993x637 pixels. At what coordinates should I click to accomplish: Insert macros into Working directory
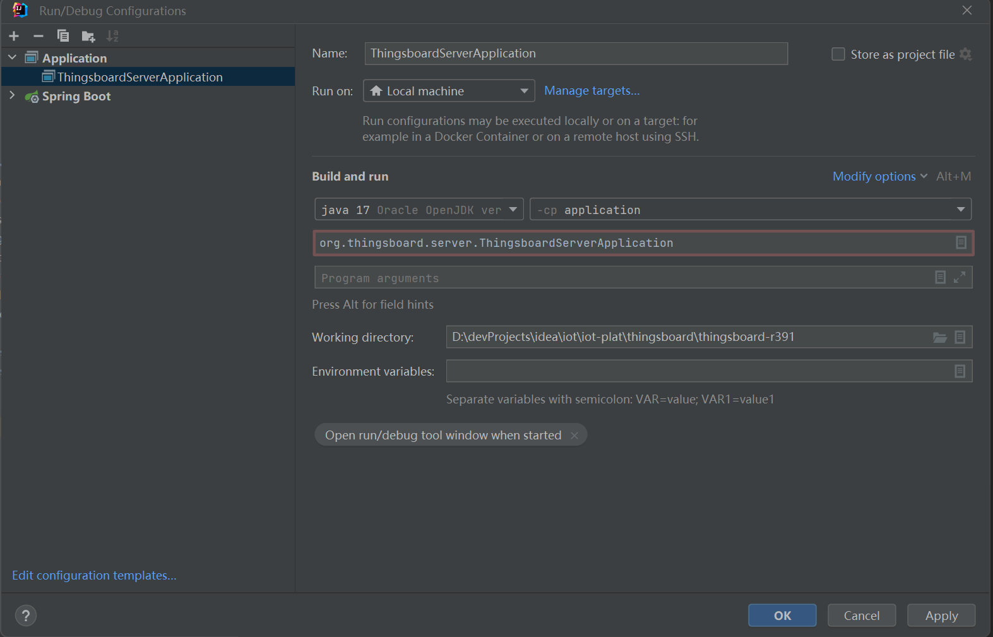(960, 337)
